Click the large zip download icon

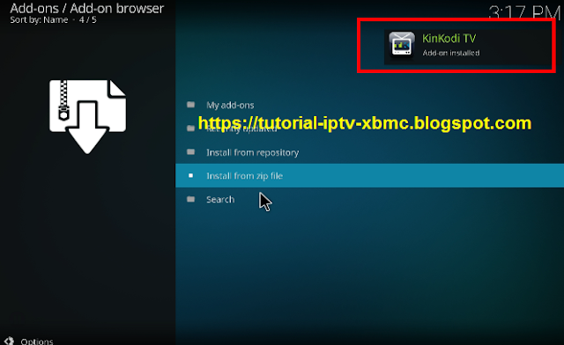click(87, 117)
